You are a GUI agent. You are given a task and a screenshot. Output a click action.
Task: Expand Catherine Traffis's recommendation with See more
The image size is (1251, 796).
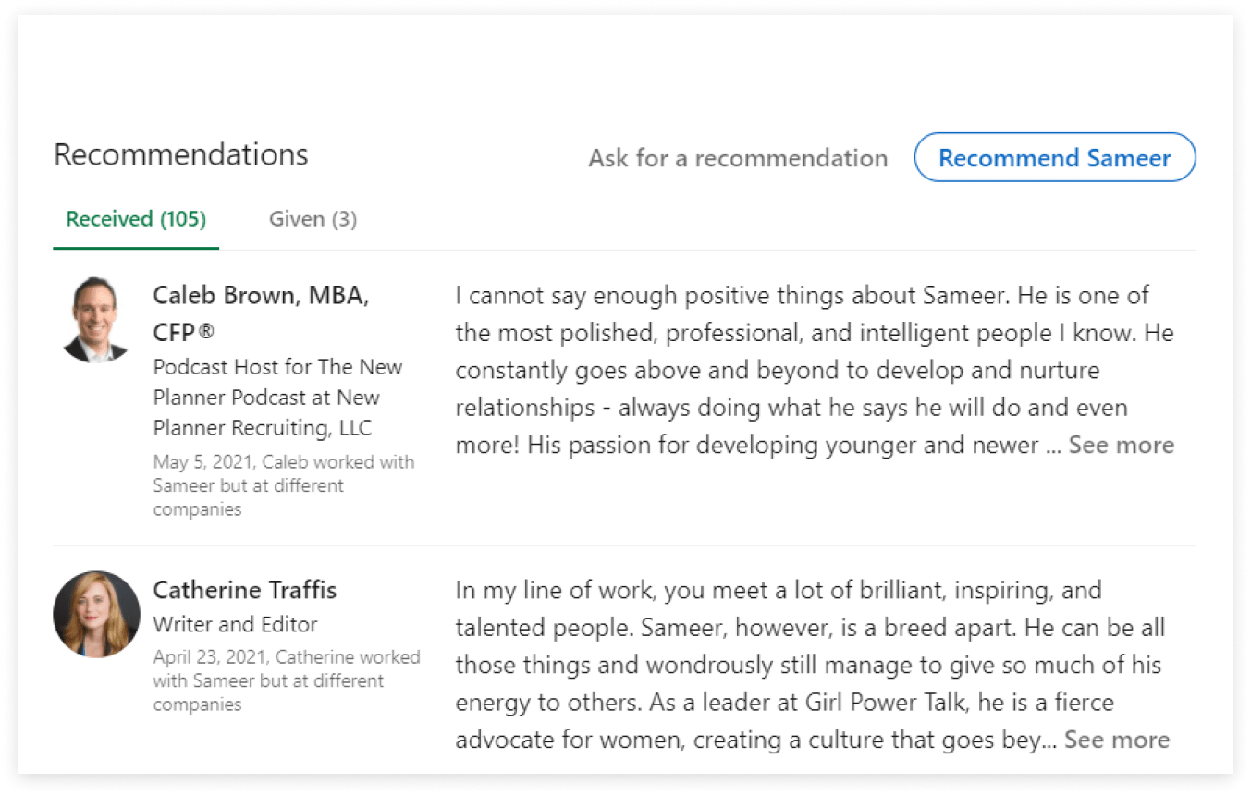(x=1116, y=740)
